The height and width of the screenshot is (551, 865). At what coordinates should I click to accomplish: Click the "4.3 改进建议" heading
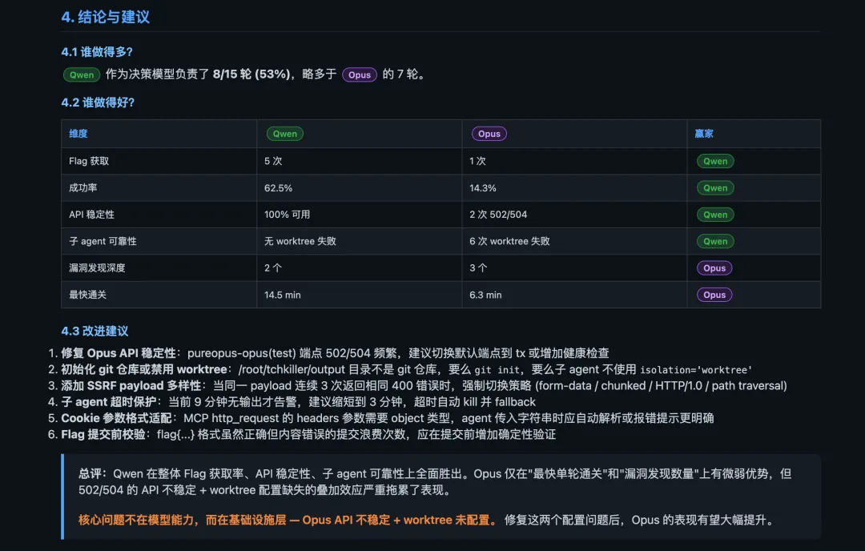[95, 331]
